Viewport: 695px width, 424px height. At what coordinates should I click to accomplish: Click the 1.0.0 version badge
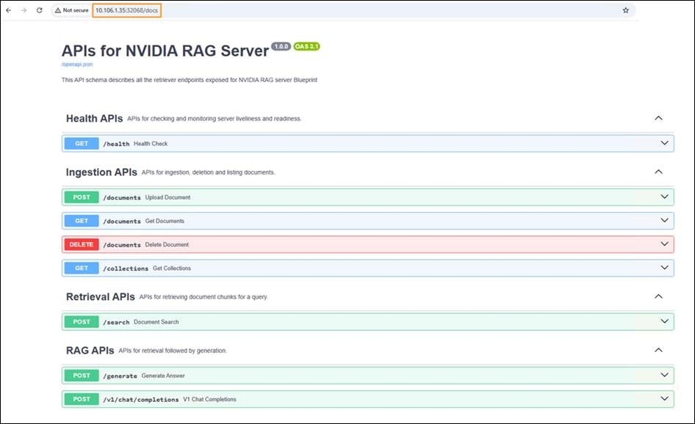coord(281,46)
